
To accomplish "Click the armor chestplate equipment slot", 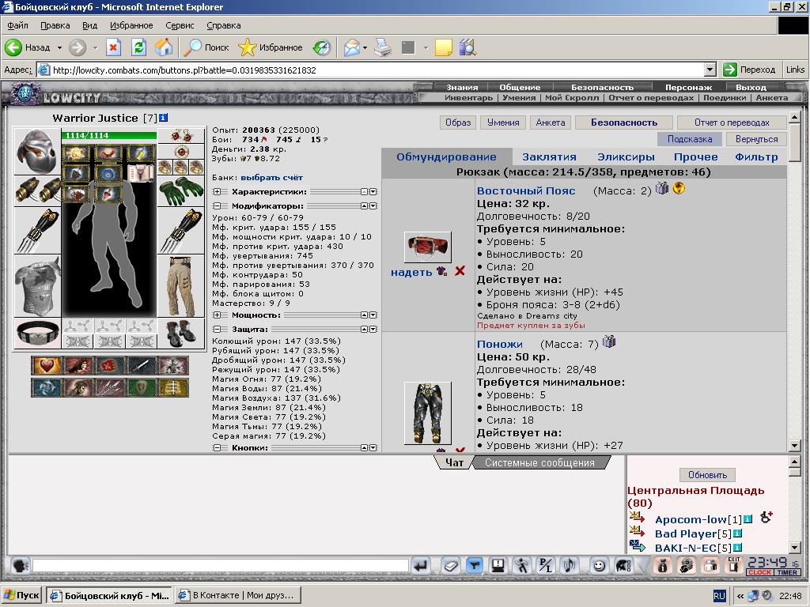I will tap(38, 285).
